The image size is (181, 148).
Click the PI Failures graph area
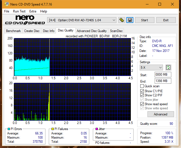tap(72, 102)
